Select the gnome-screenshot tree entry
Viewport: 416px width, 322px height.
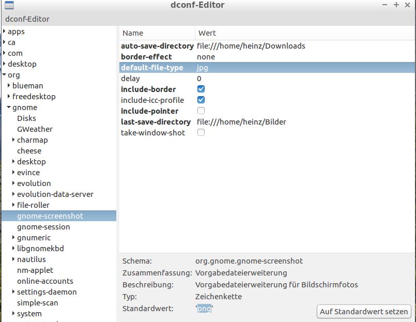pyautogui.click(x=50, y=216)
